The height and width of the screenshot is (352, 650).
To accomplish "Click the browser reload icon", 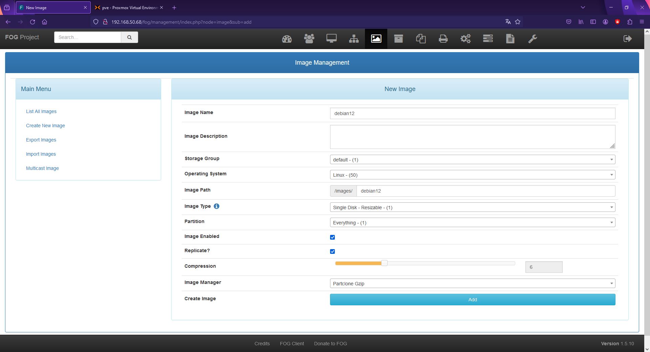I will [32, 22].
